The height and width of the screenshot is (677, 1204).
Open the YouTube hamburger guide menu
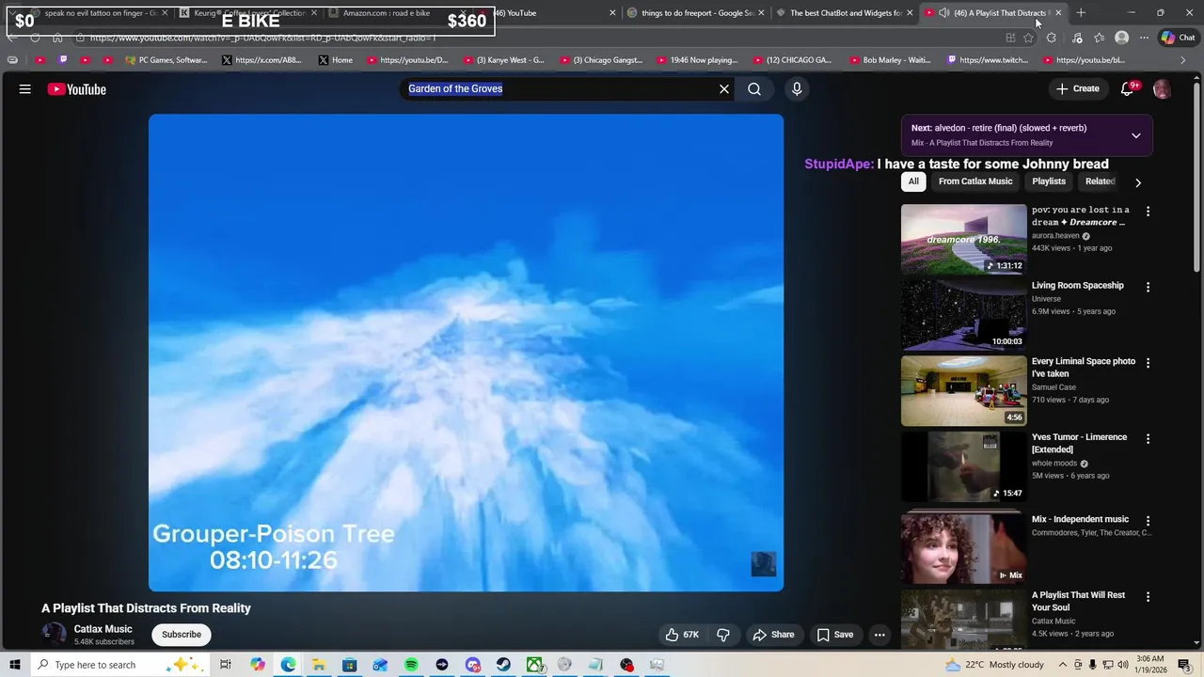(x=25, y=89)
